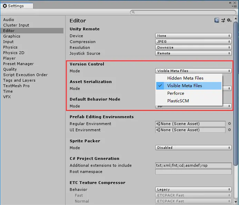Click the vertical scrollbar thumb

[x=236, y=93]
